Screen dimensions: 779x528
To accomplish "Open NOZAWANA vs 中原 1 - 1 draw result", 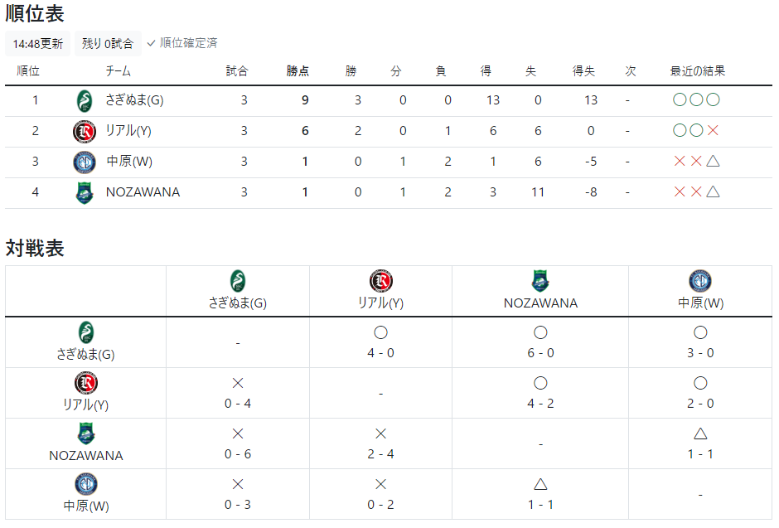I will point(700,444).
